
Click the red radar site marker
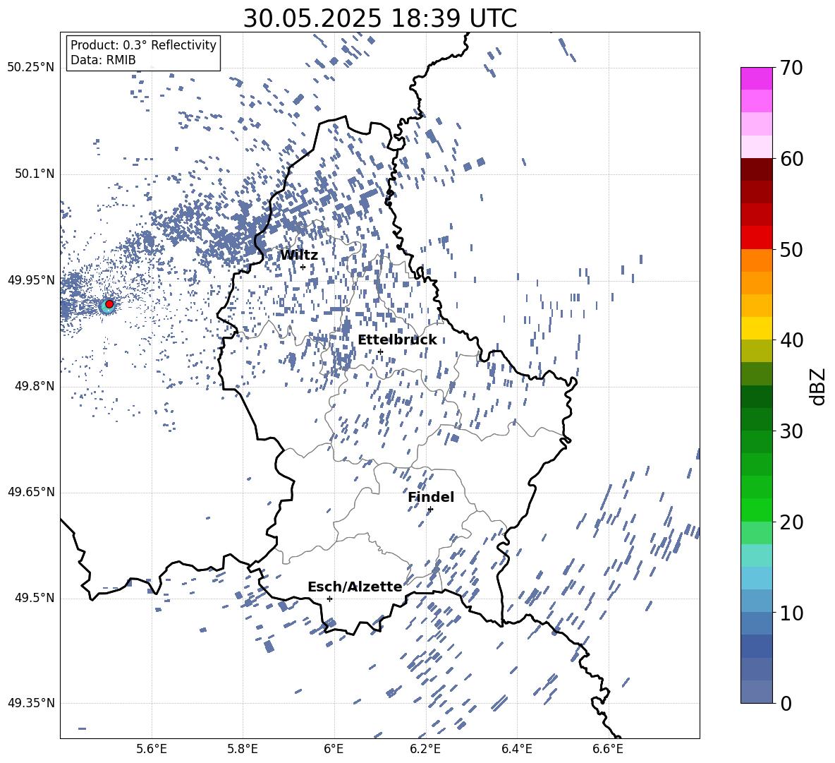109,304
